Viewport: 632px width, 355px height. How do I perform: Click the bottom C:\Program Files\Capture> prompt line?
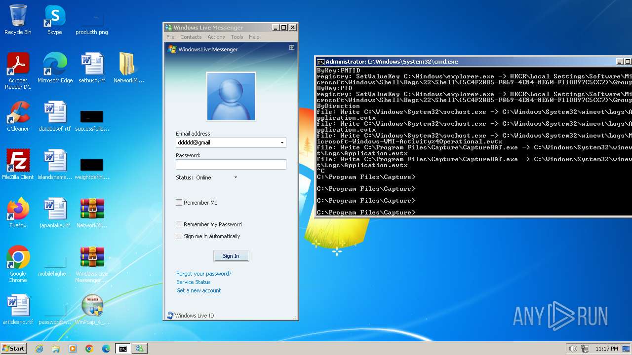[366, 213]
